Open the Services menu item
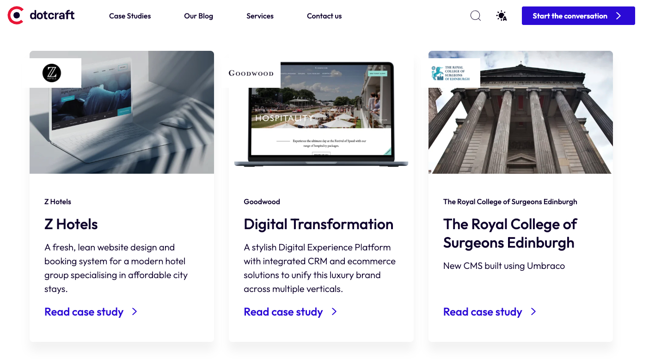 point(260,16)
